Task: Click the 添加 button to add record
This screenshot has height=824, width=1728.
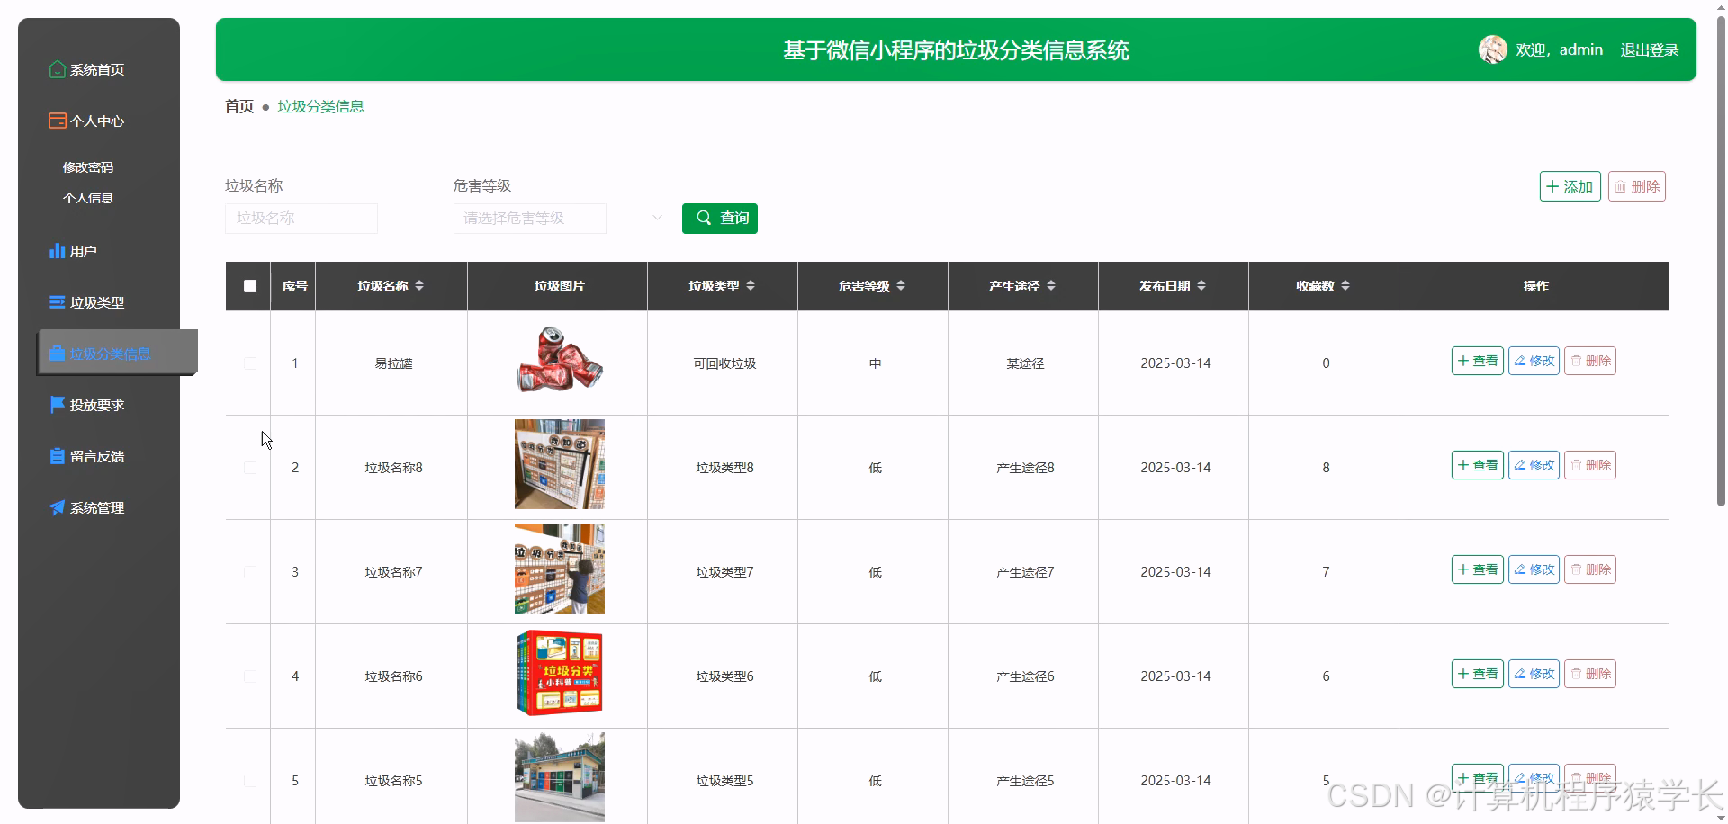Action: 1570,186
